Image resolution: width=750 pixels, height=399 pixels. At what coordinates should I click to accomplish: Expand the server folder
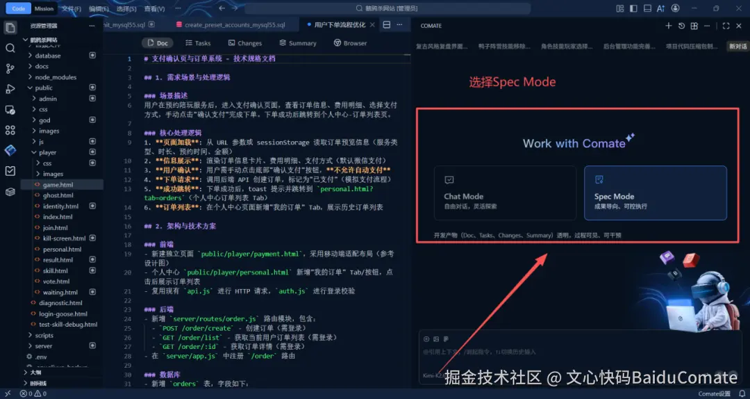[x=44, y=346]
